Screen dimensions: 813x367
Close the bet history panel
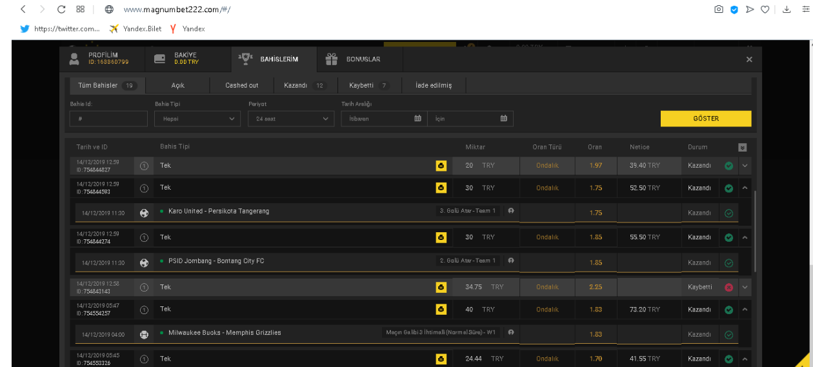click(x=749, y=59)
